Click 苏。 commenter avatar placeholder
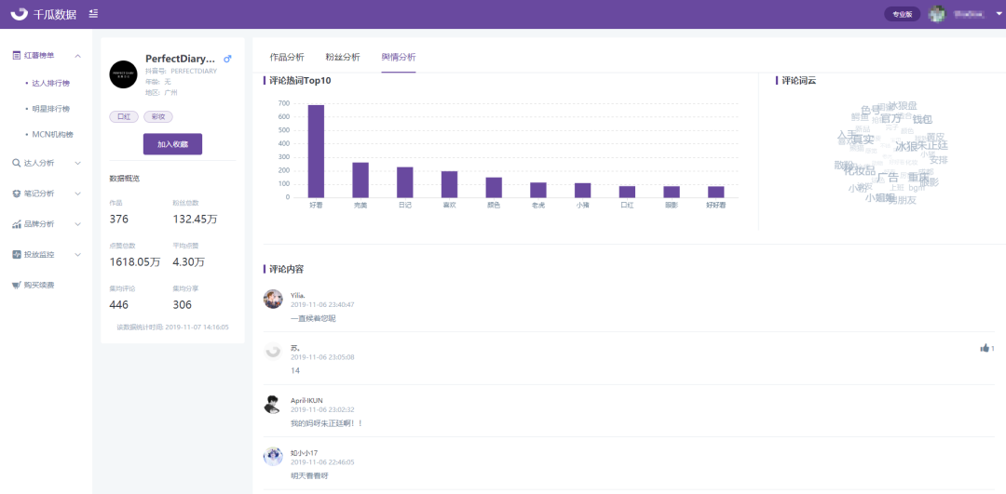Viewport: 1006px width, 494px height. pyautogui.click(x=273, y=351)
